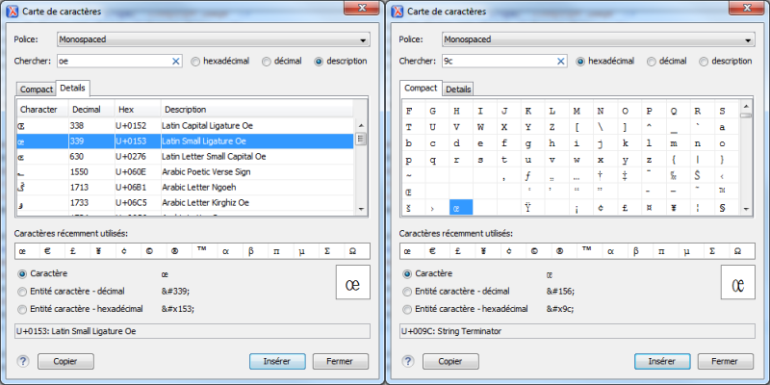Pick the © recent character in right window
Screen dimensions: 770x385
tap(535, 250)
